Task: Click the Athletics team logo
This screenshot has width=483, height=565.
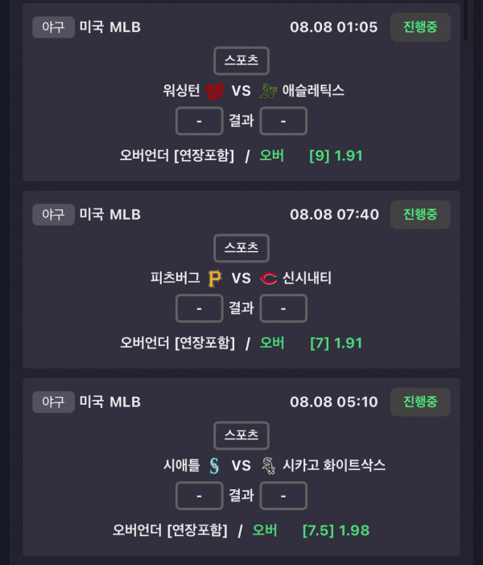Action: pyautogui.click(x=269, y=91)
